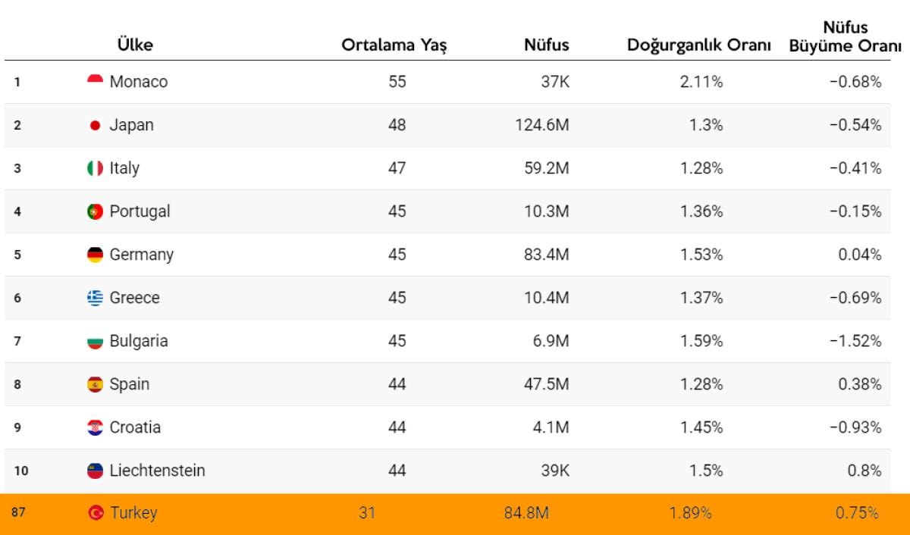Click Japan's population value 124.6M
The height and width of the screenshot is (535, 910).
pyautogui.click(x=541, y=125)
